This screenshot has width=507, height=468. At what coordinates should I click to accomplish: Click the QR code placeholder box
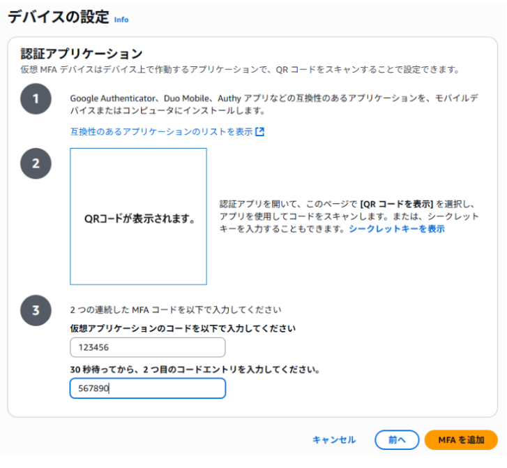(x=138, y=217)
